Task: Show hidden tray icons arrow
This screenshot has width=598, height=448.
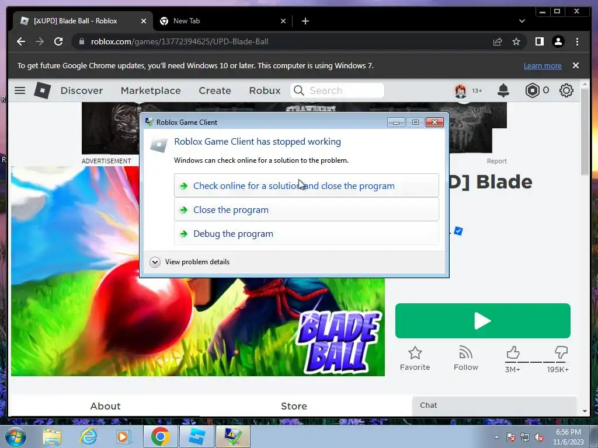Action: (x=496, y=437)
